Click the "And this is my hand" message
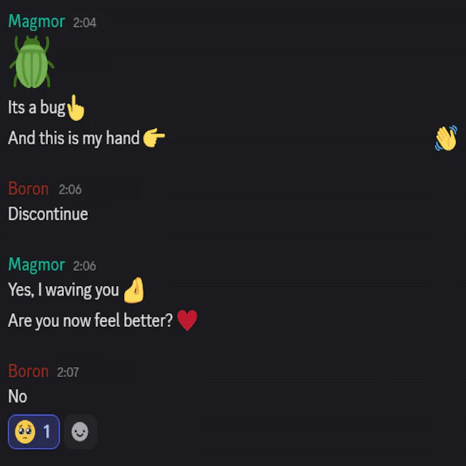Screen dimensions: 466x466 pos(74,138)
